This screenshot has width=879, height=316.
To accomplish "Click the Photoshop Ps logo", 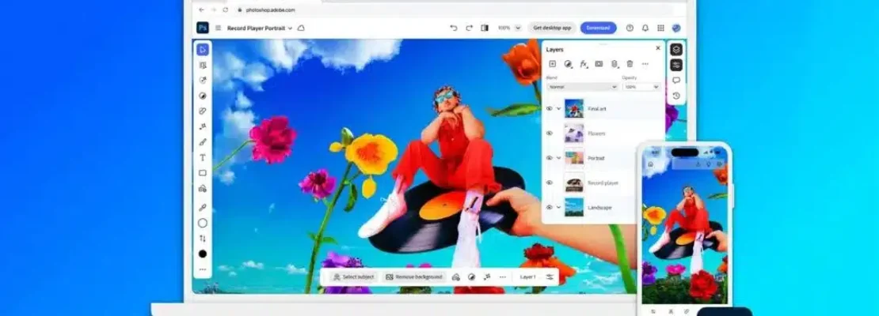I will click(x=203, y=28).
